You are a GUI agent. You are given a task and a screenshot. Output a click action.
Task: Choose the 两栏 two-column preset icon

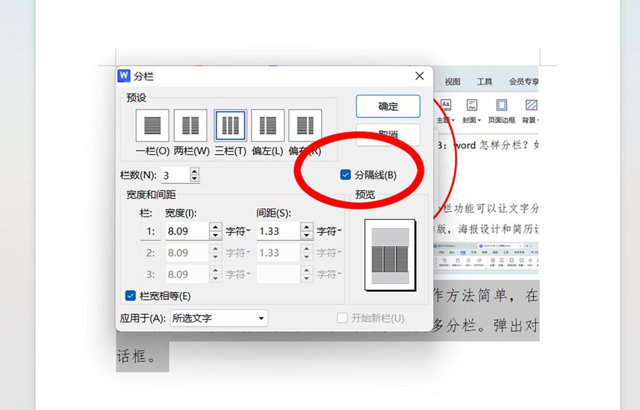(x=190, y=126)
